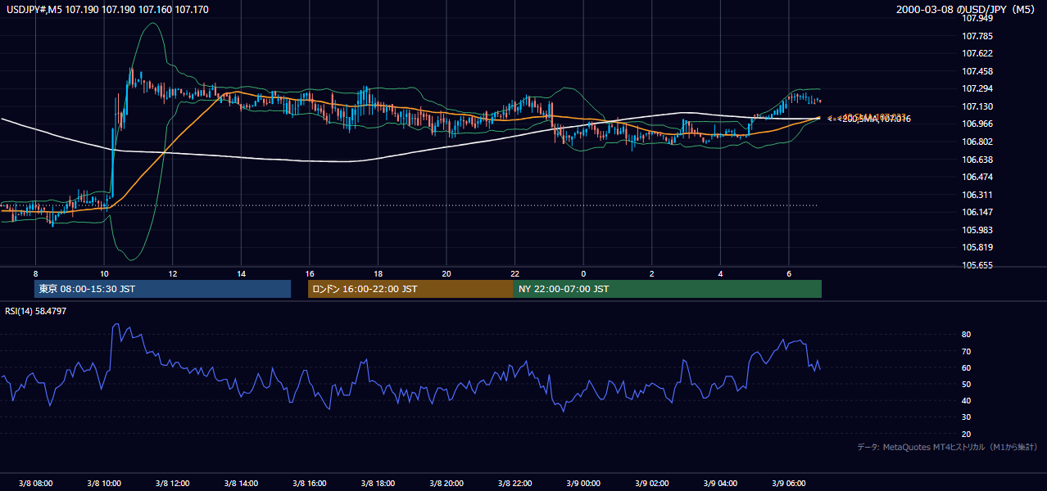The width and height of the screenshot is (1047, 491).
Task: Click the 105.983 price axis label
Action: (978, 230)
